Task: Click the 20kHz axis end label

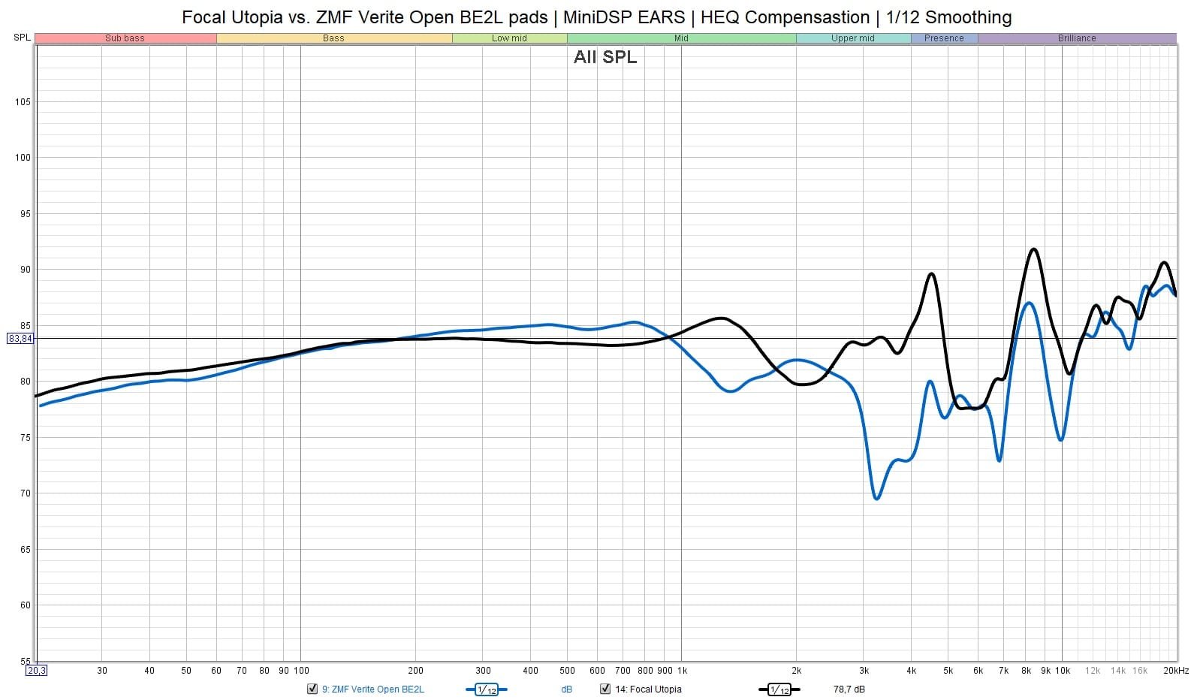Action: pos(1175,671)
